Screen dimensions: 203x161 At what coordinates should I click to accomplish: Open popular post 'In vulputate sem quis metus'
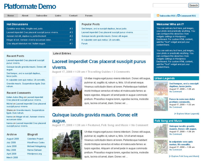[x=101, y=40]
